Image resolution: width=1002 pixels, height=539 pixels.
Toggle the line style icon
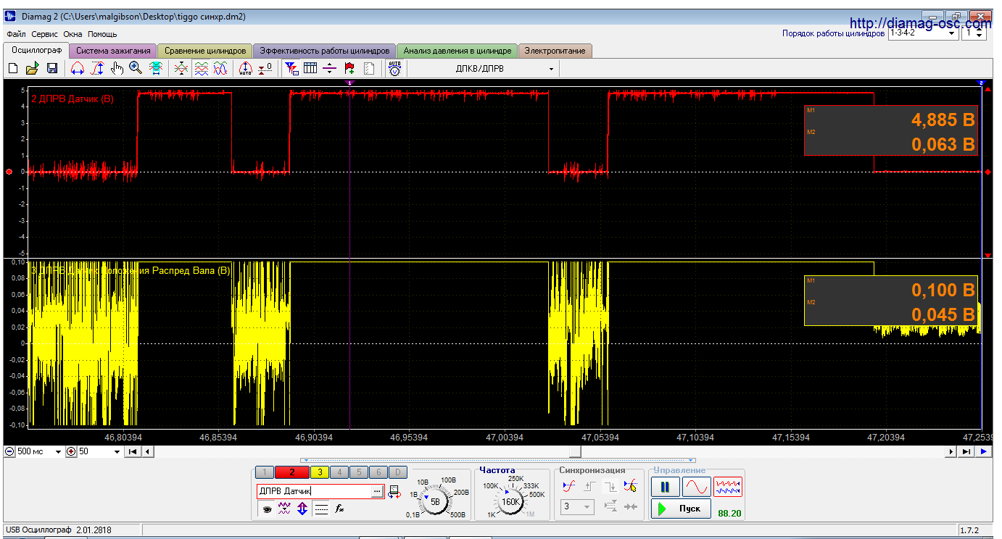coord(322,509)
